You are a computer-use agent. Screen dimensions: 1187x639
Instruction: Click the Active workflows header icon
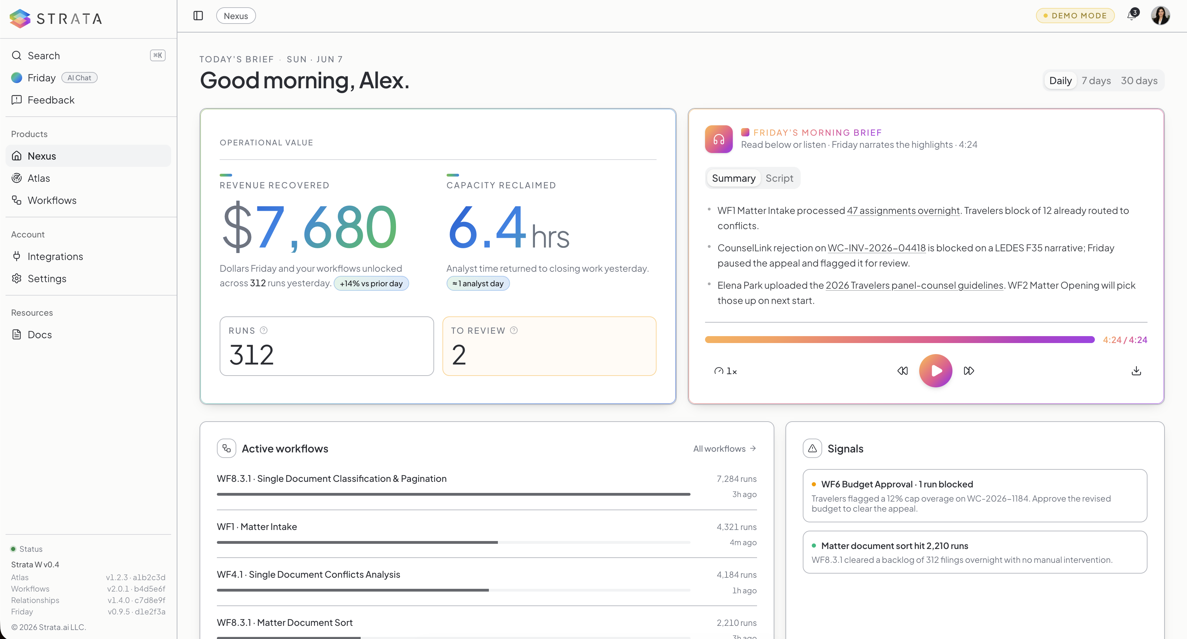pyautogui.click(x=226, y=448)
